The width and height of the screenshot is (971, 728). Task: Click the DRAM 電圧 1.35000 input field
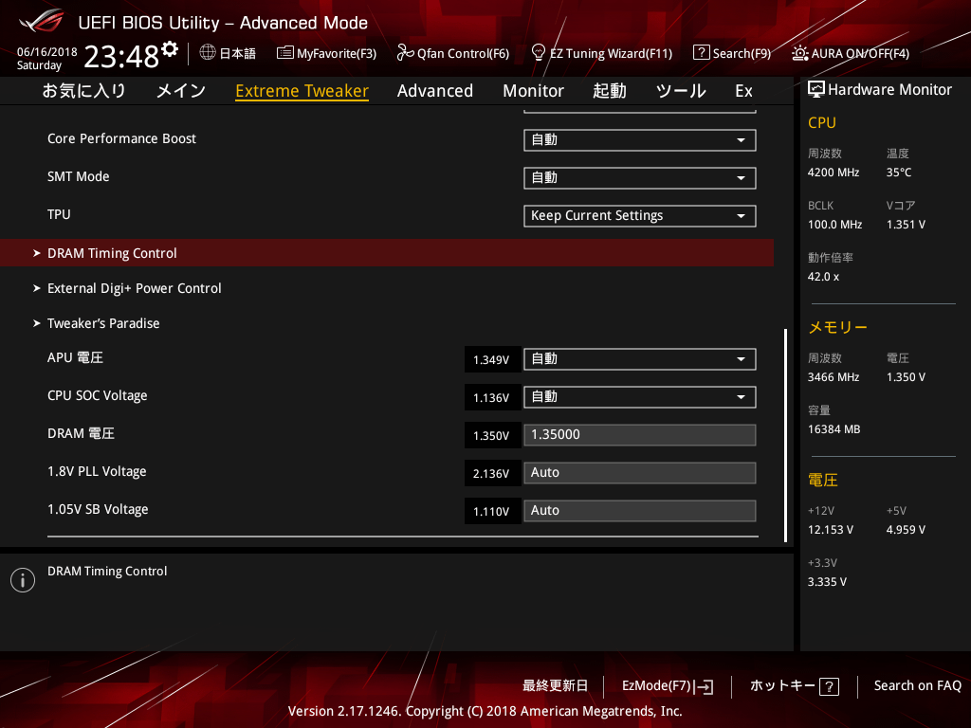pos(640,434)
